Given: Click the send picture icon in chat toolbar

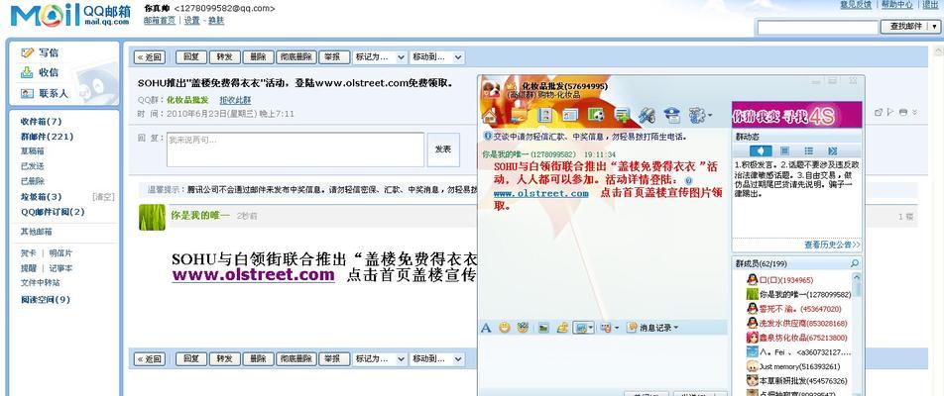Looking at the screenshot, I should tap(543, 328).
